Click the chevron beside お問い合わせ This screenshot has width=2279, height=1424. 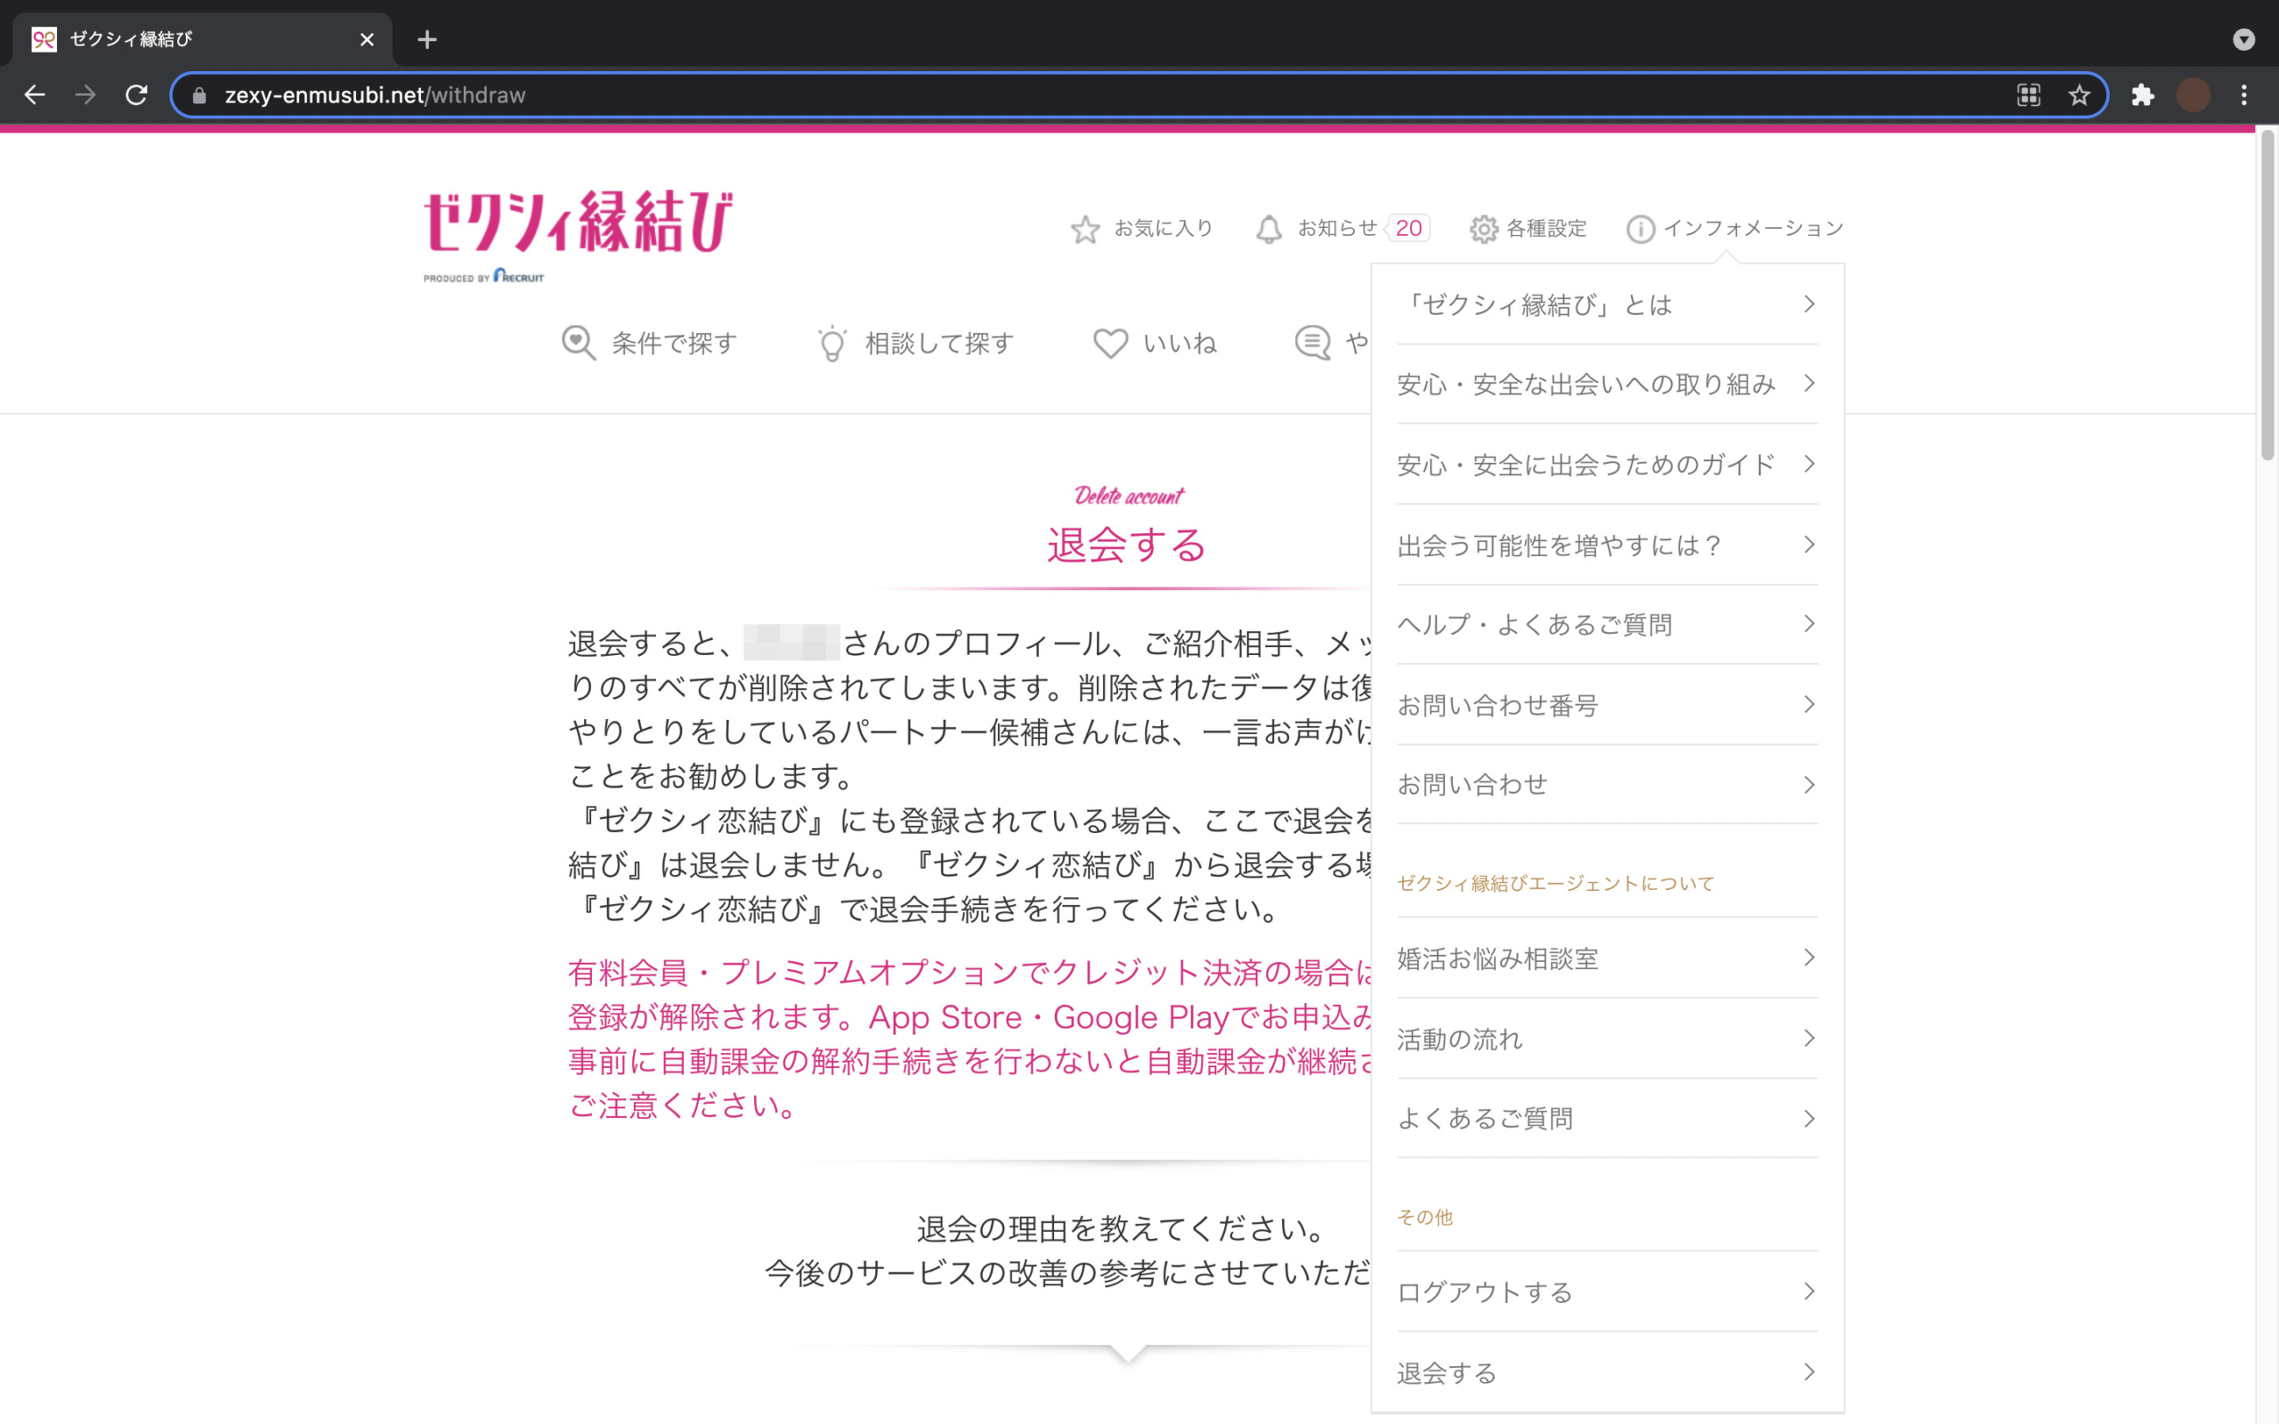tap(1809, 784)
